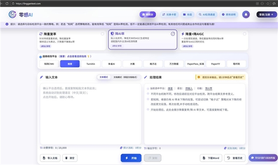Viewport: 278px width, 165px height.
Task: Open the notification bell
Action: (246, 14)
